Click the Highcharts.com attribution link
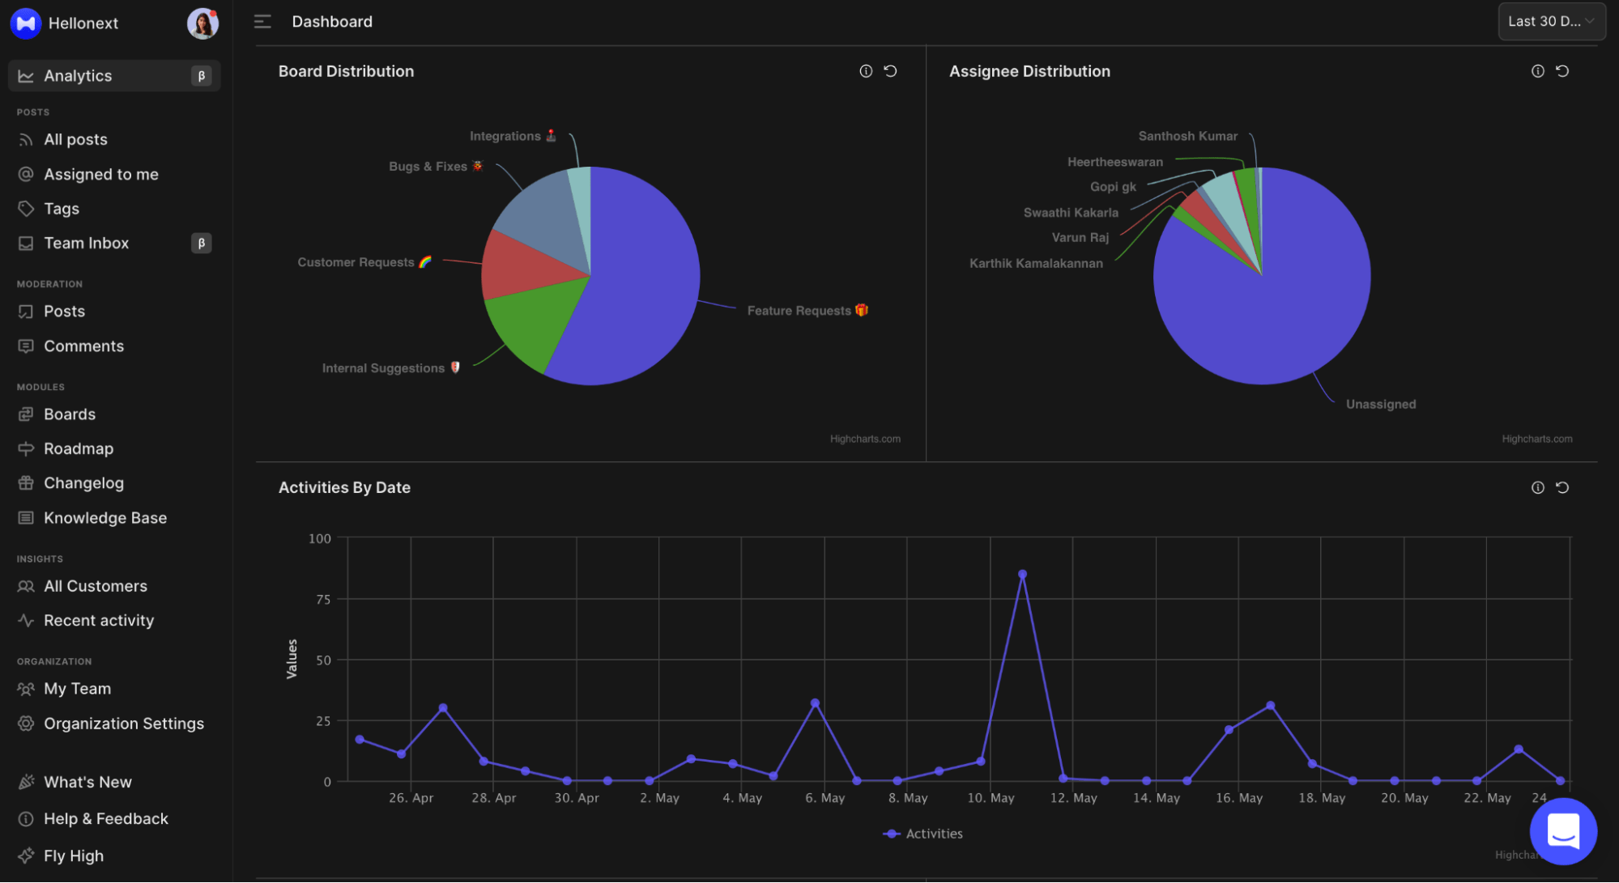The image size is (1619, 883). pos(864,439)
